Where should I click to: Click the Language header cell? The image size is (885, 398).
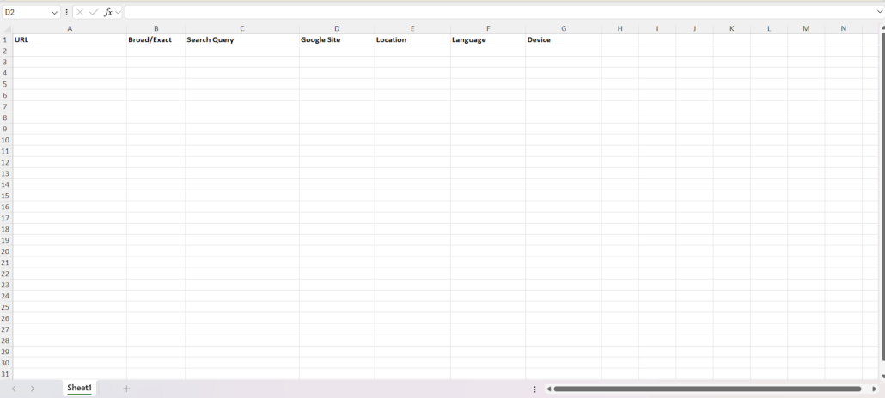pyautogui.click(x=488, y=39)
